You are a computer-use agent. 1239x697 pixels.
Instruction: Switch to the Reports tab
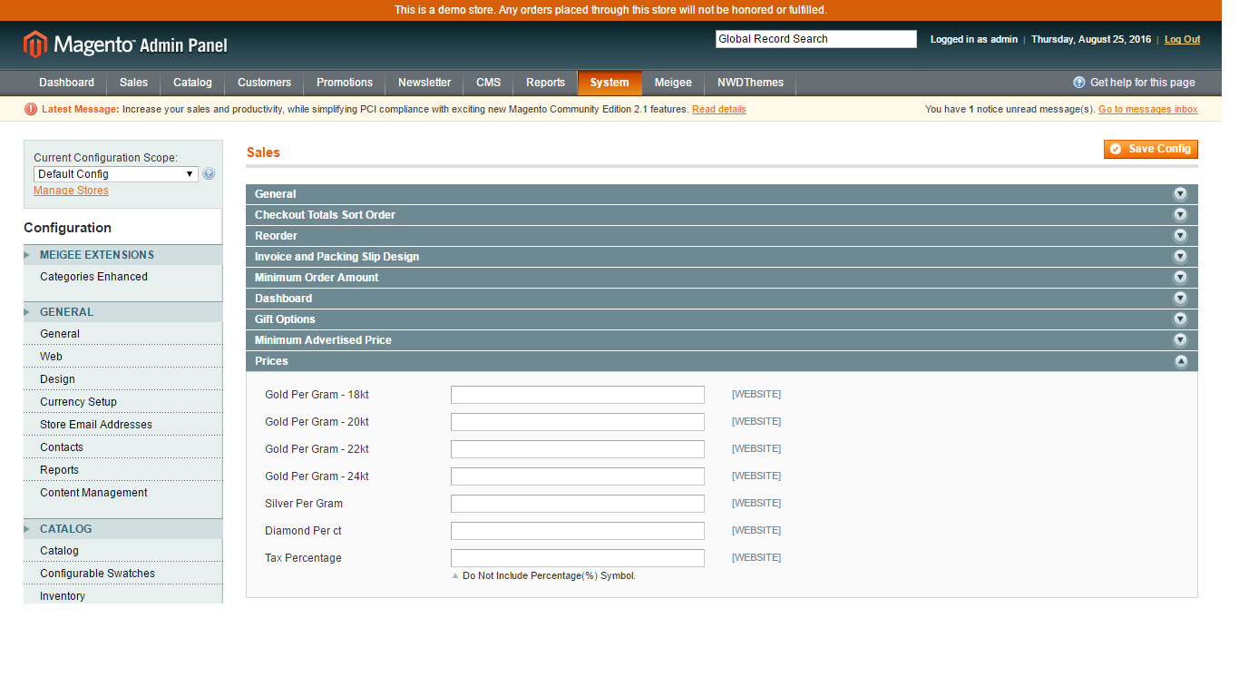tap(545, 82)
